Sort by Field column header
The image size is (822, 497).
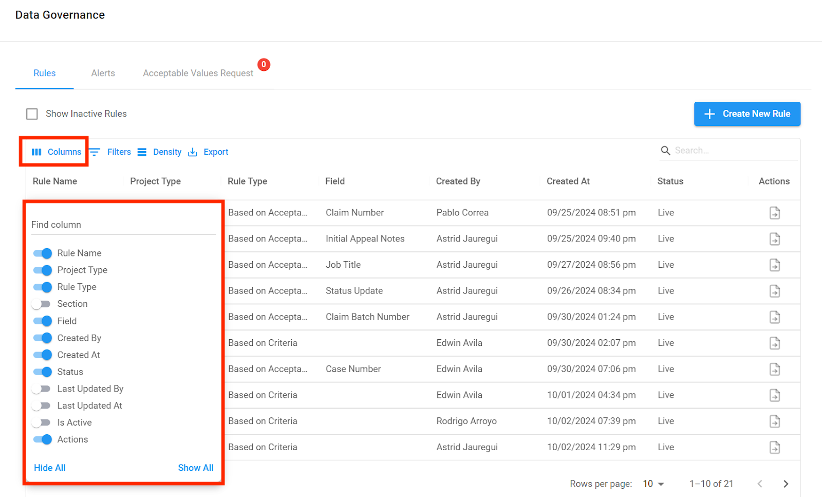335,181
